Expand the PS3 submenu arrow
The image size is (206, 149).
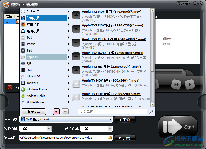click(68, 70)
